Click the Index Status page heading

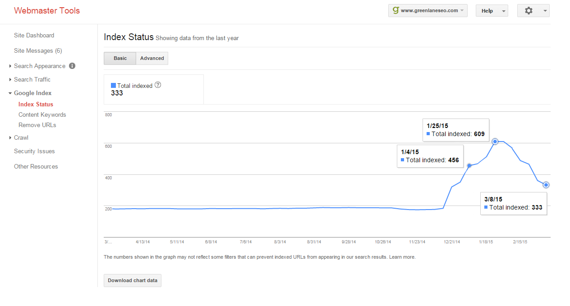(129, 37)
